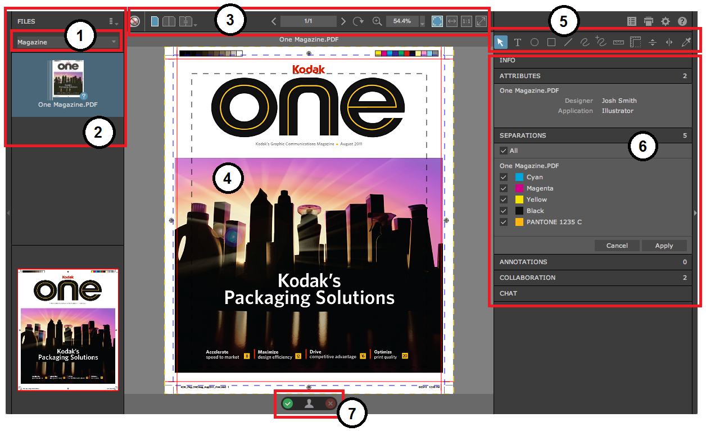Click the green approve checkmark button
This screenshot has height=431, width=706.
[288, 403]
